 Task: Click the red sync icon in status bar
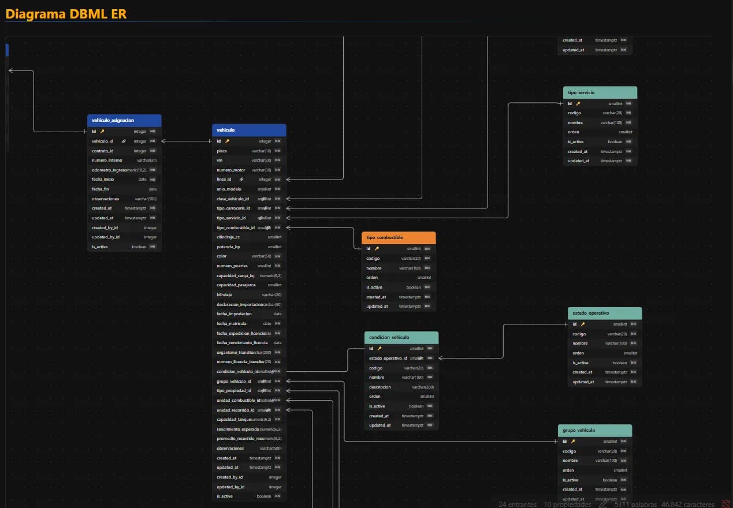pos(726,504)
